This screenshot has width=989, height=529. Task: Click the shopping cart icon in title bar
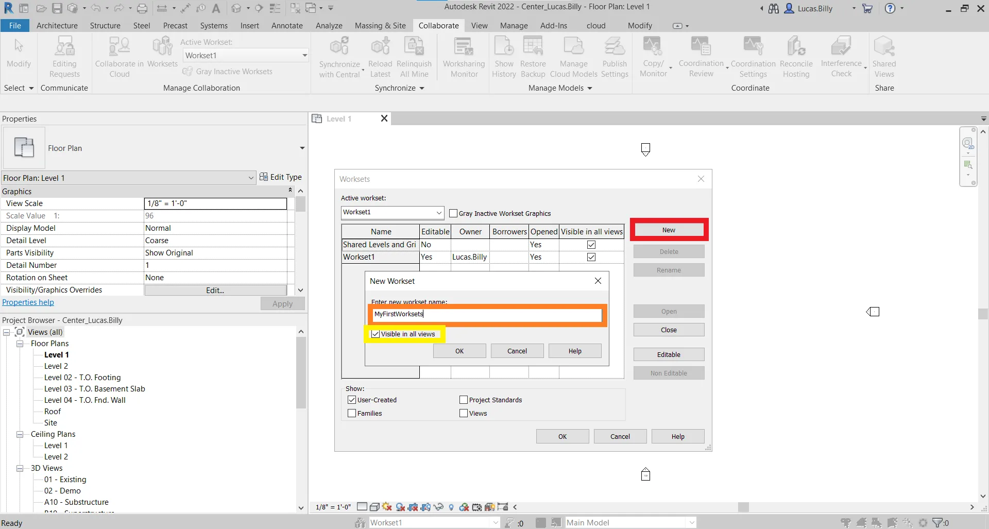point(867,8)
